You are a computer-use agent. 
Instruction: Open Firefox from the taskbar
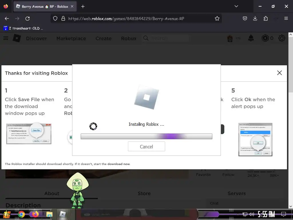point(35,214)
